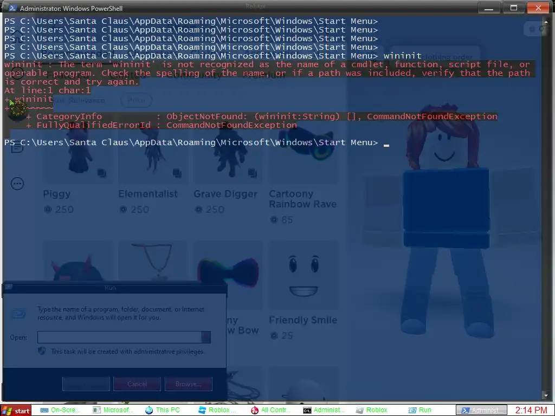
Task: Open the Friendly Smile item label
Action: (303, 320)
